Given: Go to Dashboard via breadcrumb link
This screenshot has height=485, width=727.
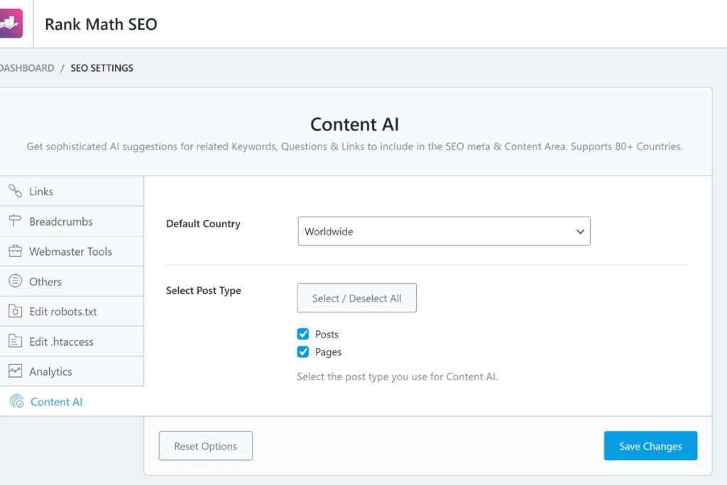Looking at the screenshot, I should click(x=27, y=68).
